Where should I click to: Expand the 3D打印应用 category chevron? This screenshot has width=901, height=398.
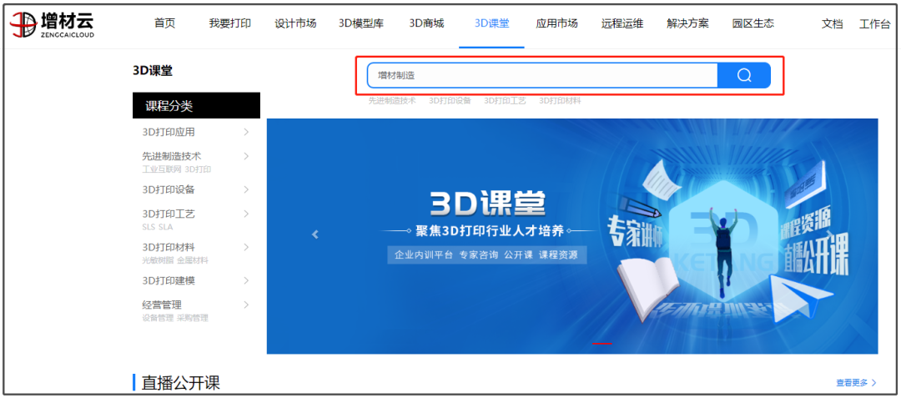point(246,132)
